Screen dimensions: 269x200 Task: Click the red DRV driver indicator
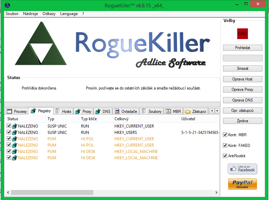tap(243, 34)
